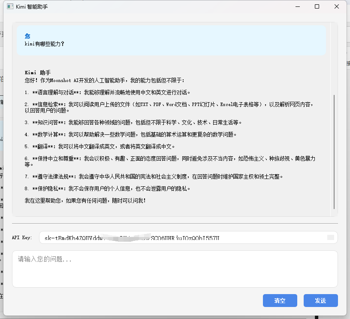
Task: Click the '您' sender label
Action: coord(27,36)
